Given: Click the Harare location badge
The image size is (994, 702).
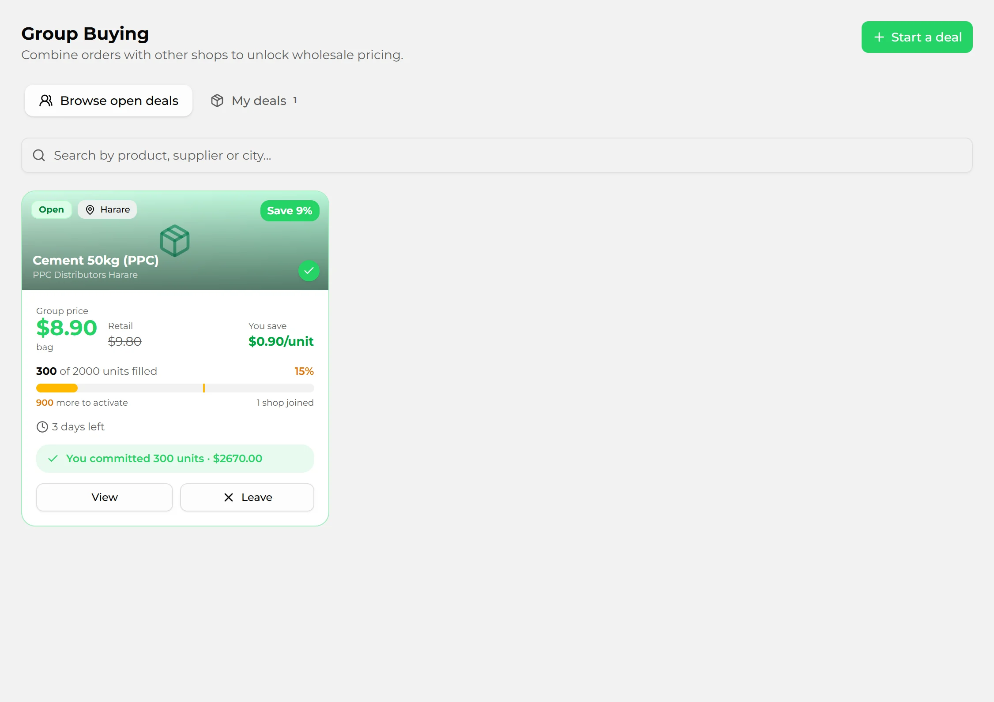Looking at the screenshot, I should pos(107,209).
